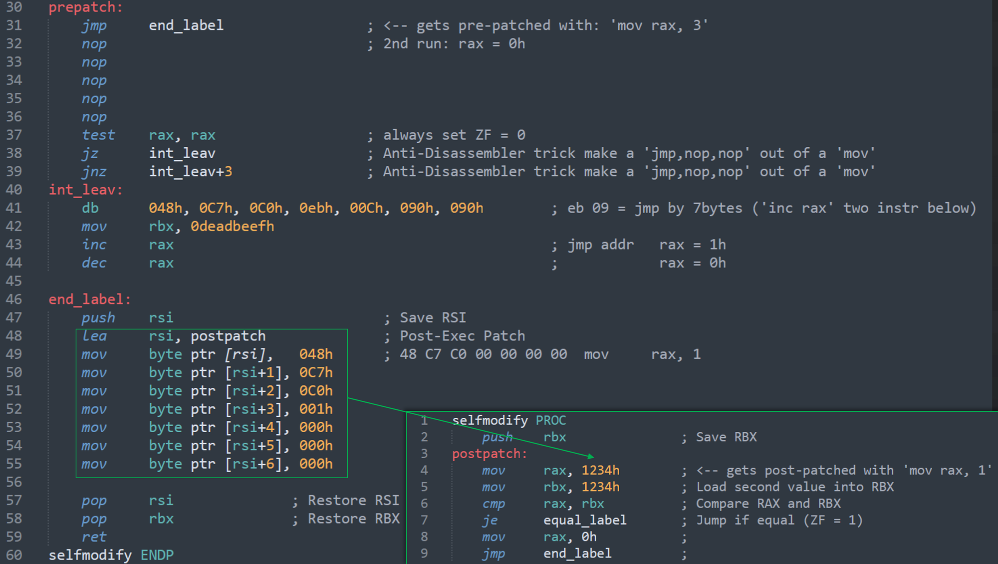This screenshot has width=998, height=564.
Task: Click the 001h value on line 52
Action: click(315, 409)
